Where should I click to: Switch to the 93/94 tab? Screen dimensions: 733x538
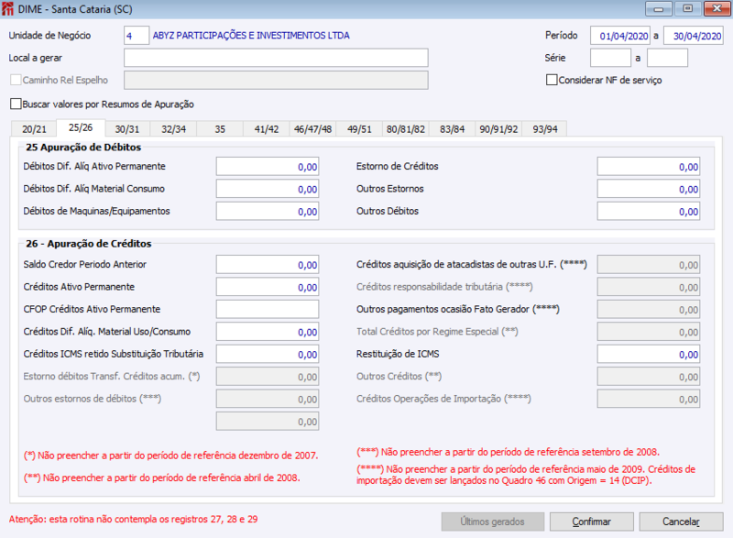[x=545, y=128]
